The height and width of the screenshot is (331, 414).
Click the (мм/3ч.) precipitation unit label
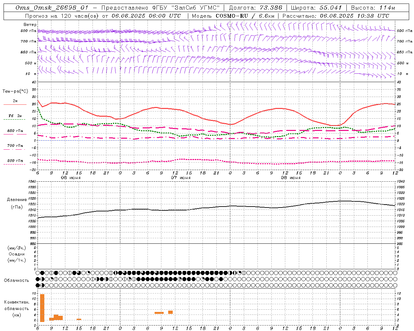coord(17,248)
